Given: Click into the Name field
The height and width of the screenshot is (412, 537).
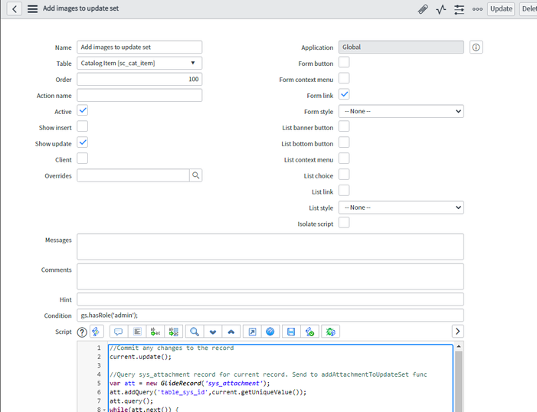Looking at the screenshot, I should [x=139, y=47].
